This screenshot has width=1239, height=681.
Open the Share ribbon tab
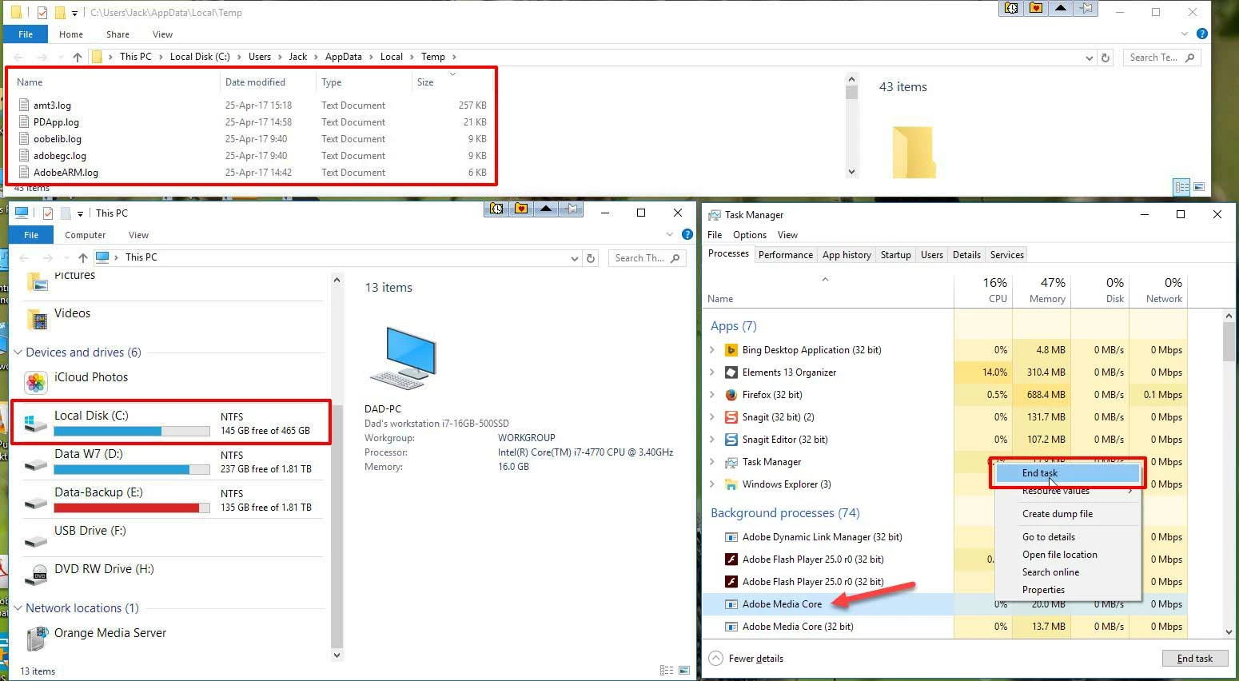[x=118, y=34]
